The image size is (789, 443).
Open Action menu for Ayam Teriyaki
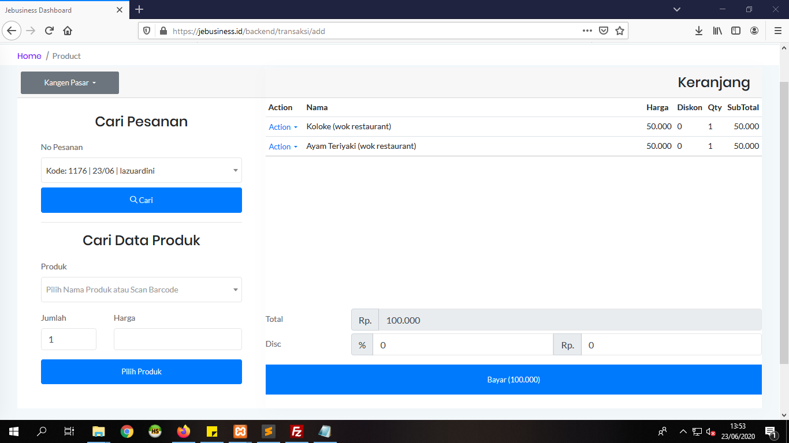(283, 147)
